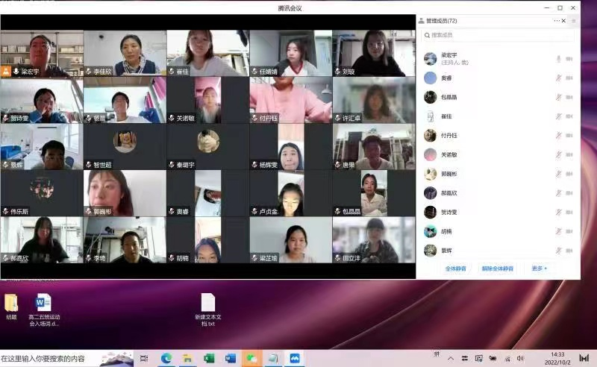The image size is (597, 367).
Task: Open the members panel menu icon
Action: point(573,21)
